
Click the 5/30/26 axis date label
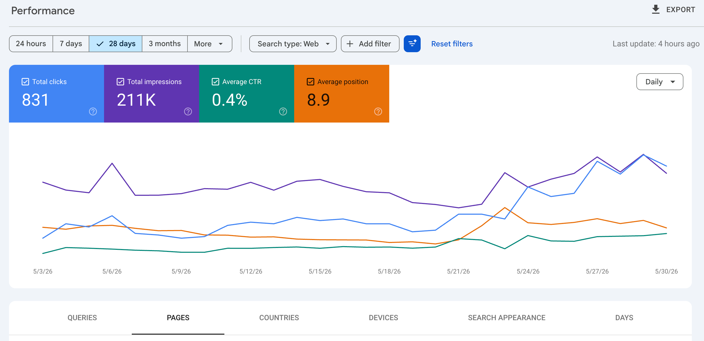coord(666,271)
